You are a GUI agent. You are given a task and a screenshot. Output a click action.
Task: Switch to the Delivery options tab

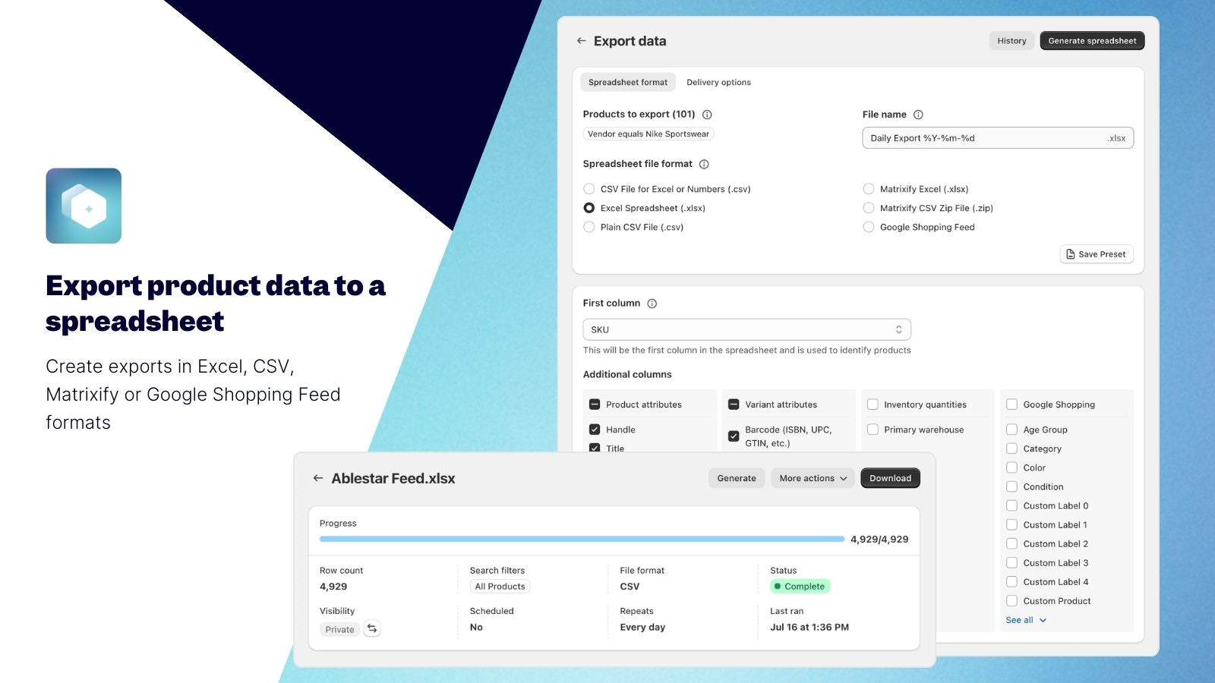pos(718,82)
